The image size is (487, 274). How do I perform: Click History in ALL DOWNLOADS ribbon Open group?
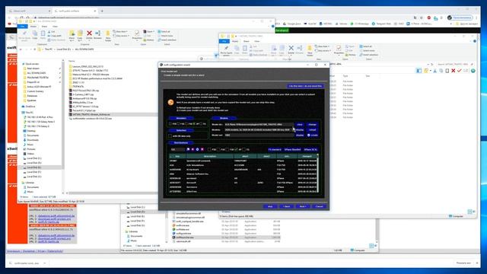point(149,40)
